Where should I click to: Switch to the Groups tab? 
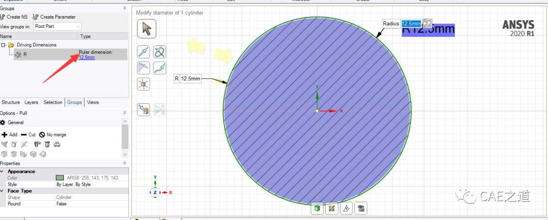pyautogui.click(x=75, y=103)
